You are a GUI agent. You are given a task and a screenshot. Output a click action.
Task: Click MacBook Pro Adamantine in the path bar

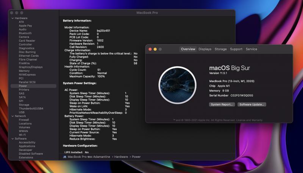pyautogui.click(x=89, y=157)
